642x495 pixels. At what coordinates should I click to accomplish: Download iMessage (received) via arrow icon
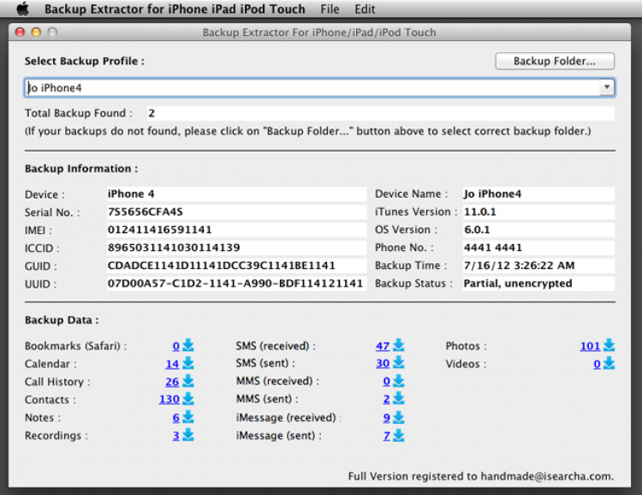pyautogui.click(x=398, y=418)
